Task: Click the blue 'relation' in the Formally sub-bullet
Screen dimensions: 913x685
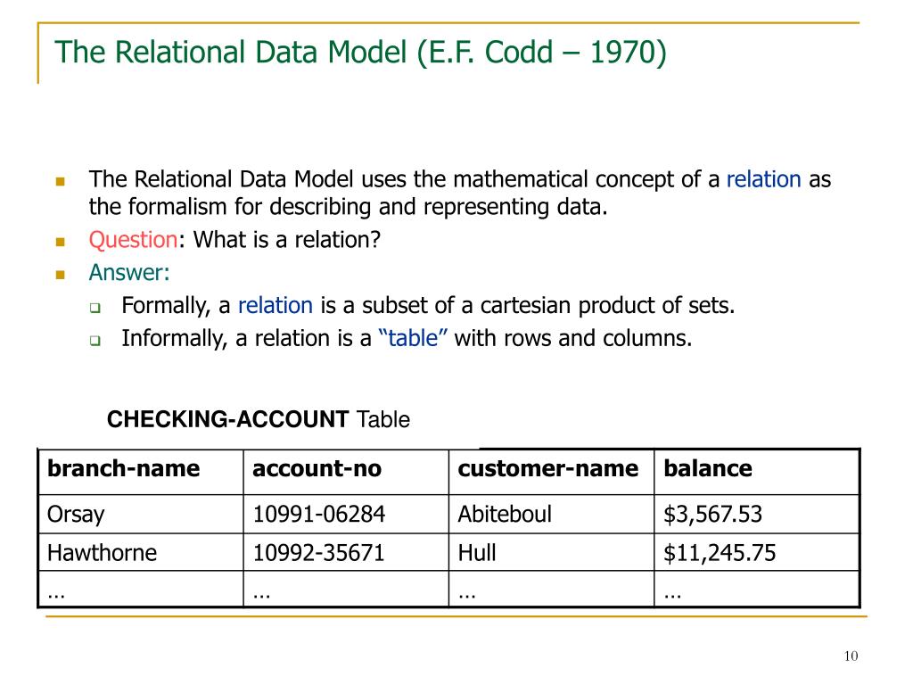Action: click(276, 305)
